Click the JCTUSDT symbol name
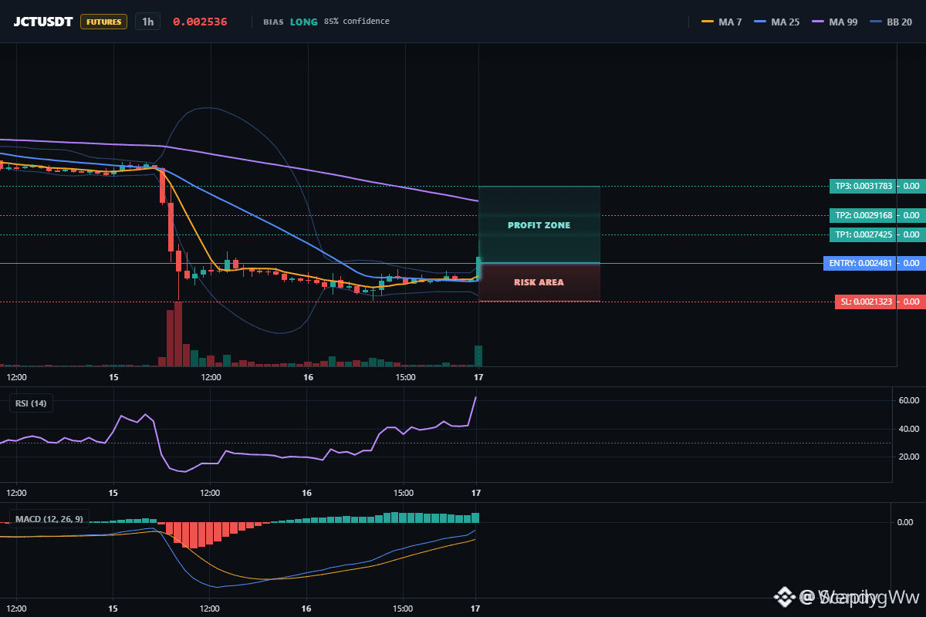926x617 pixels. pos(43,22)
